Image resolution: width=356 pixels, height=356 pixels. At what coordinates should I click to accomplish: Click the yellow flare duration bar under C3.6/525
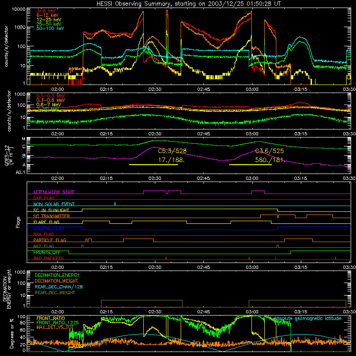pos(251,165)
